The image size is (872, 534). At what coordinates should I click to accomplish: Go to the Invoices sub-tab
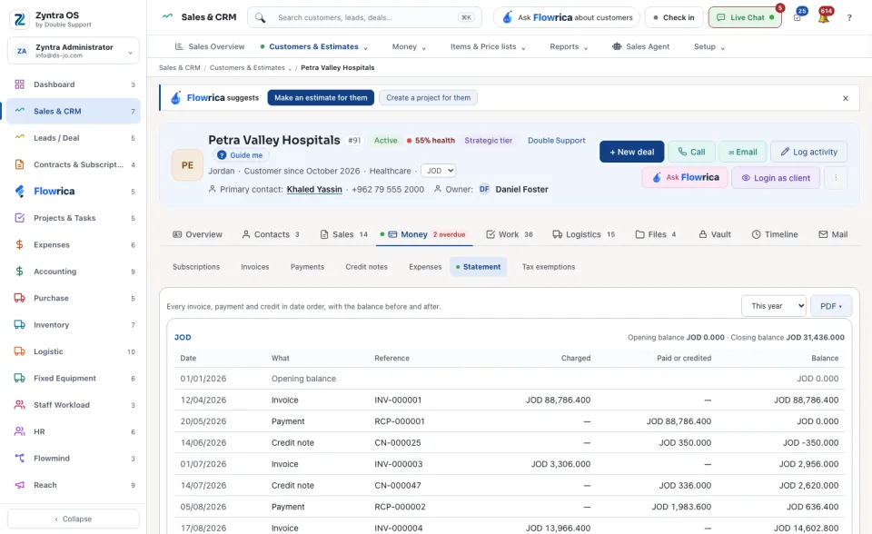(x=254, y=267)
